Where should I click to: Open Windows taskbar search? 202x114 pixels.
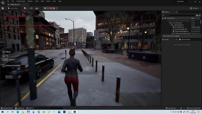tap(8, 112)
